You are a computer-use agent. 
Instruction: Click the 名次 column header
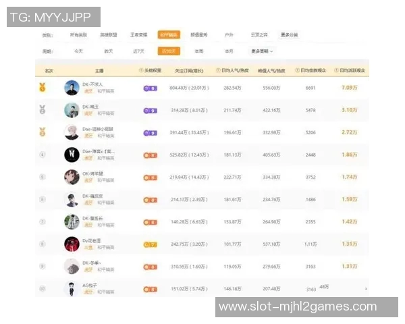[49, 70]
